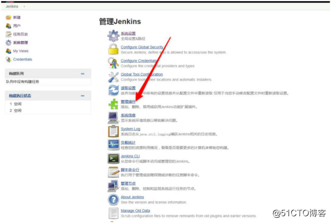Open the 读取设置 link
The image size is (331, 223).
(x=128, y=88)
